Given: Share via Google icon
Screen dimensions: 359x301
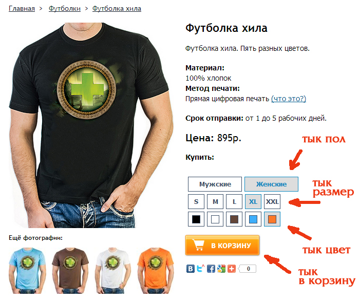Looking at the screenshot, I should (x=221, y=269).
